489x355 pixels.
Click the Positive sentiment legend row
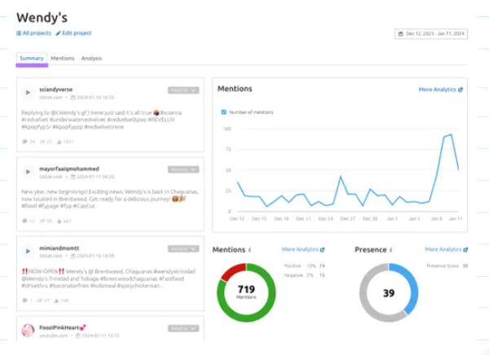(304, 266)
